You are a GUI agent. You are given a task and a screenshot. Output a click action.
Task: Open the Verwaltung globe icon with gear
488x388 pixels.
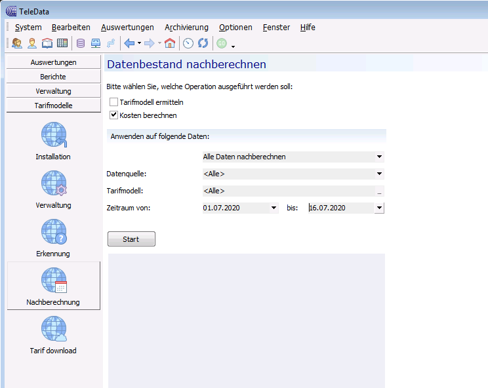[54, 183]
